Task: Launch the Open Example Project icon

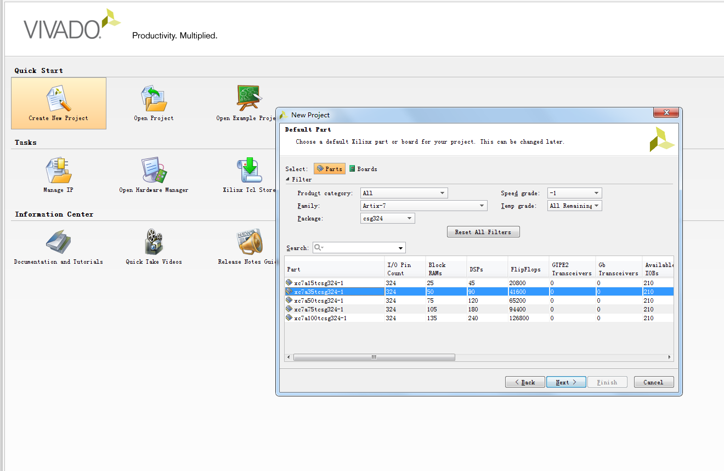Action: pyautogui.click(x=248, y=99)
